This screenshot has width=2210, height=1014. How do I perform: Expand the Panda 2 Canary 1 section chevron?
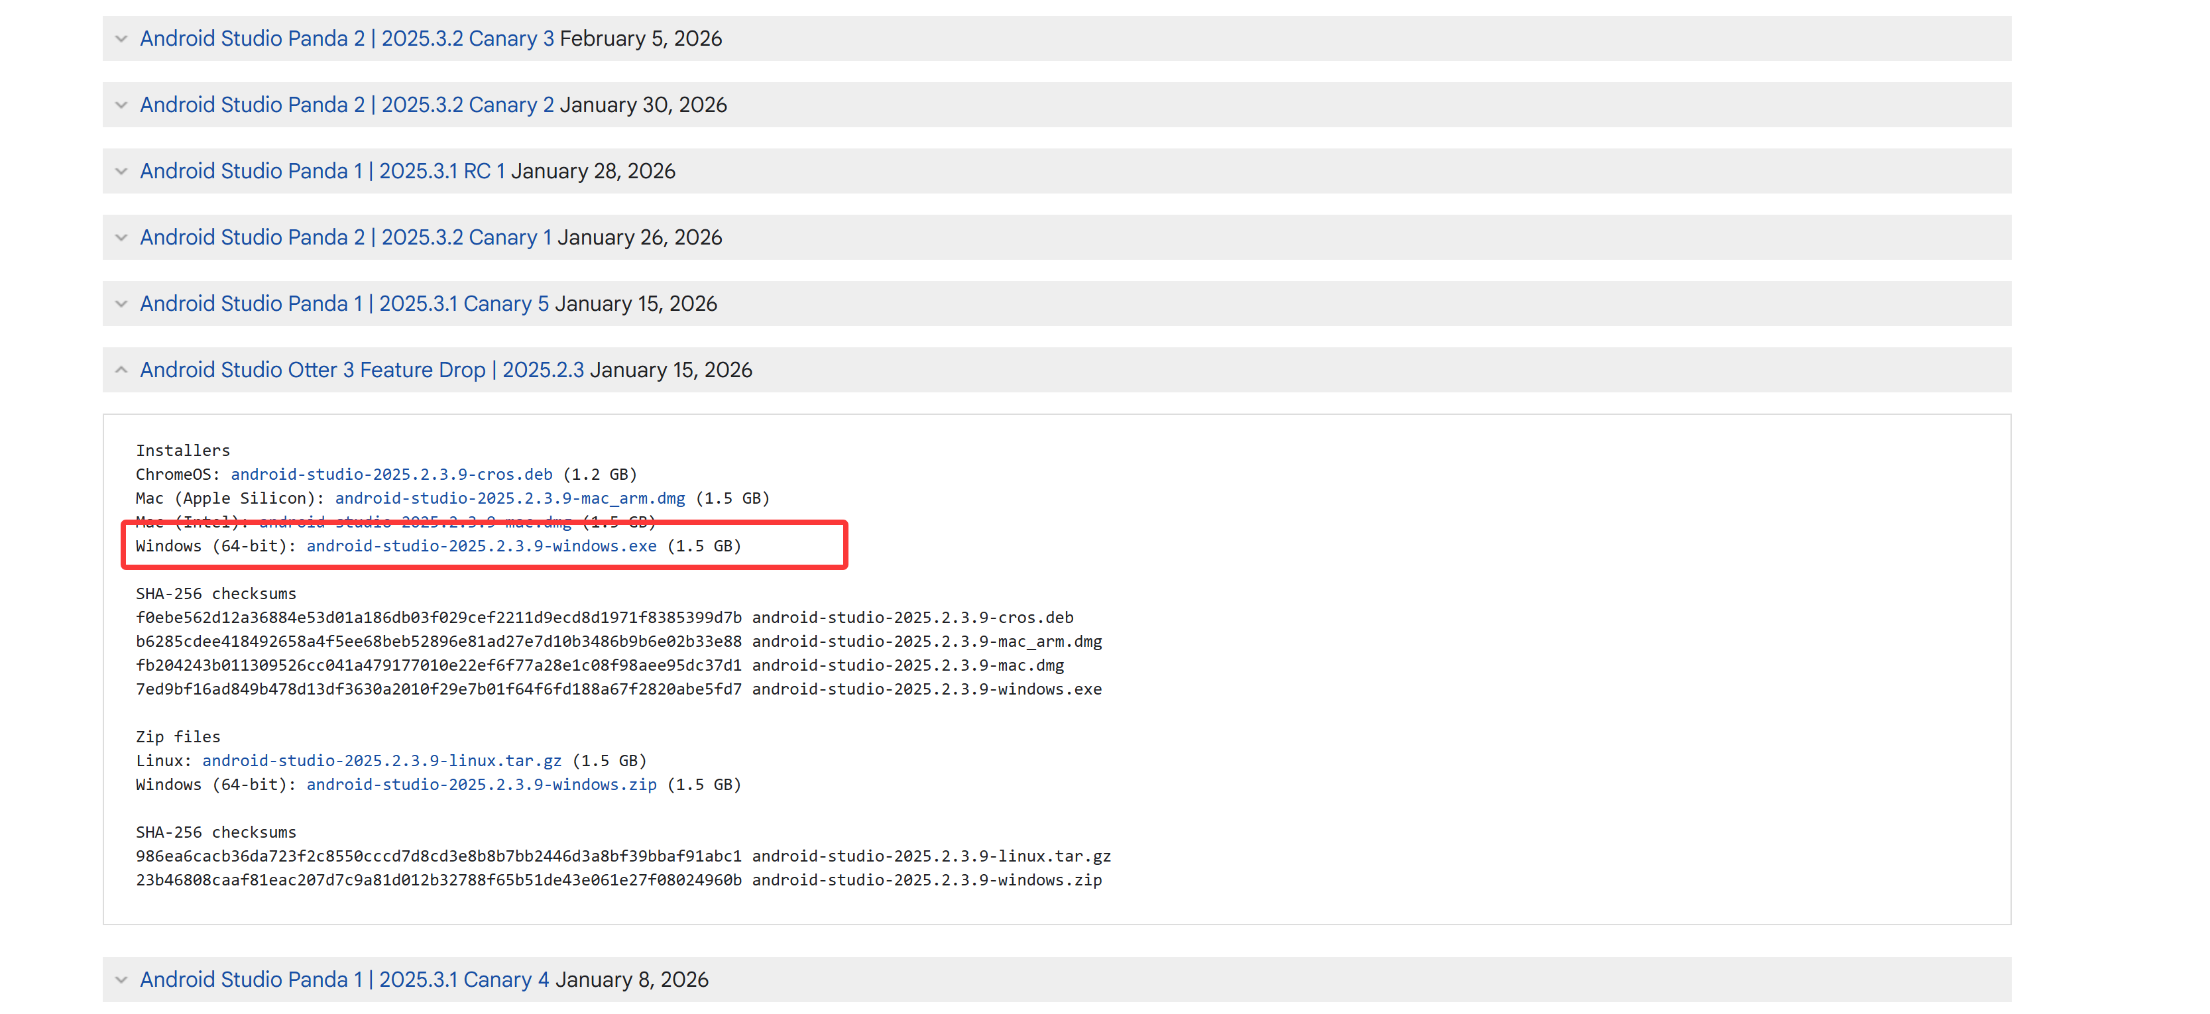point(121,238)
